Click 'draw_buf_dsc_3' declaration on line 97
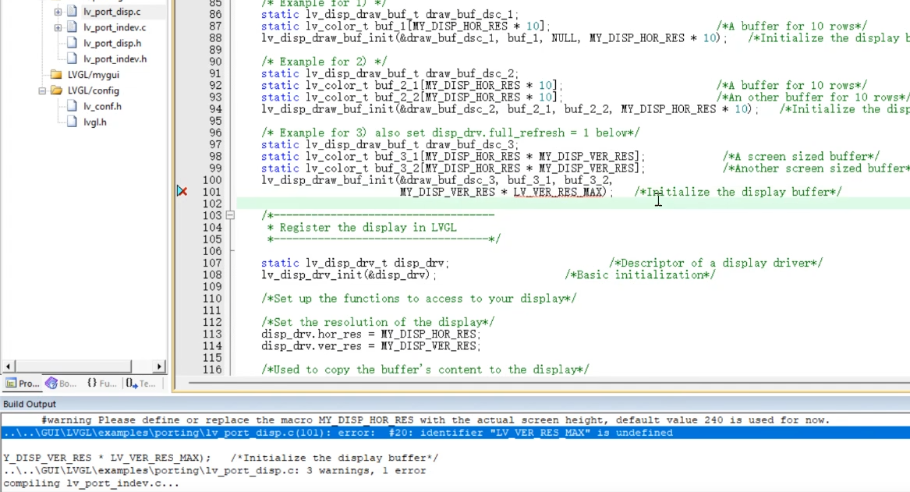The image size is (910, 492). coord(390,144)
